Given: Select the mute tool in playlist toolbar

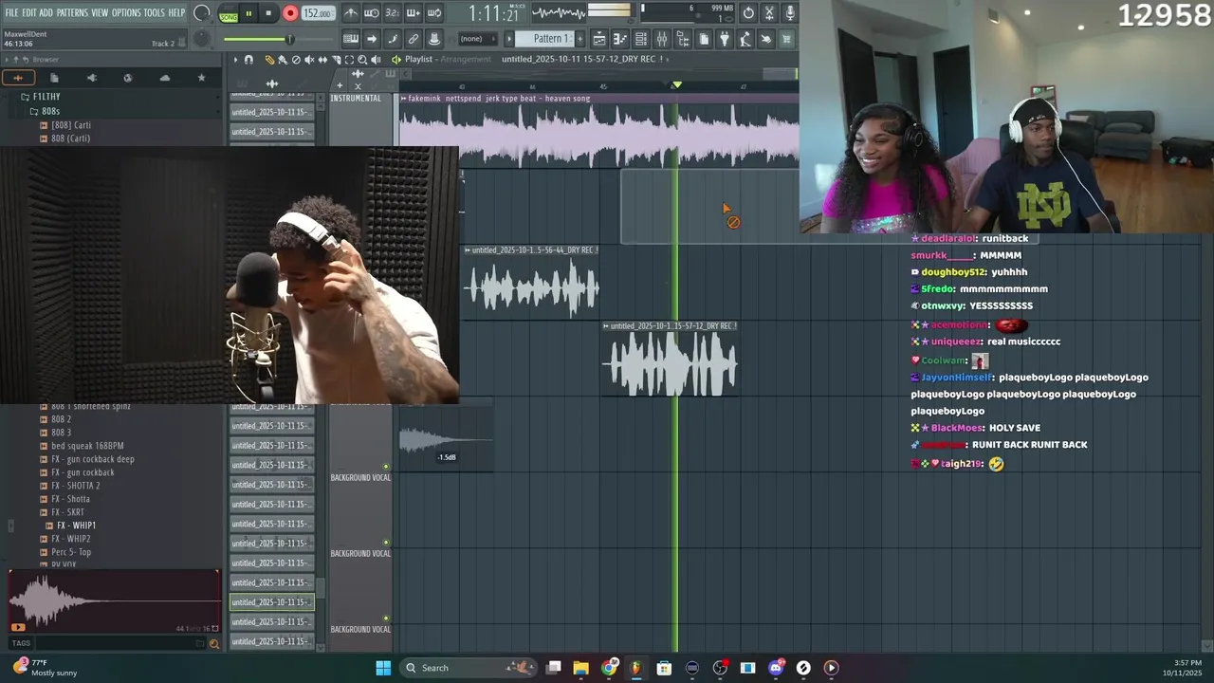Looking at the screenshot, I should pyautogui.click(x=309, y=60).
